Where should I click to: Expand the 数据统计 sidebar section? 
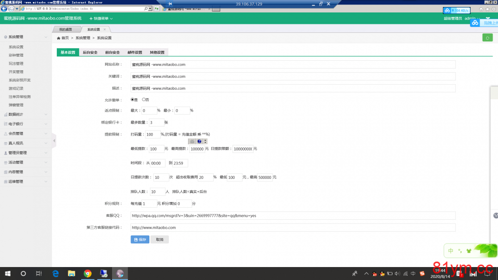tap(25, 115)
